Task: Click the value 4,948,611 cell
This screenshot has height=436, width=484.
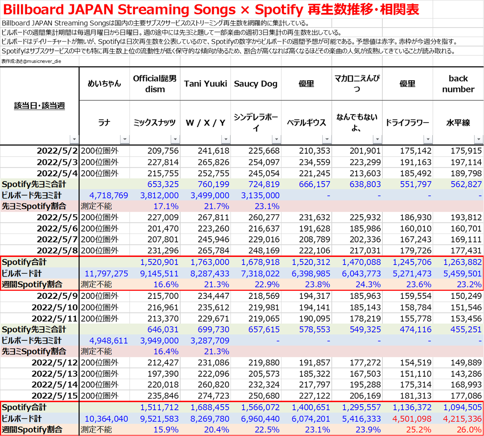Action: pos(104,340)
